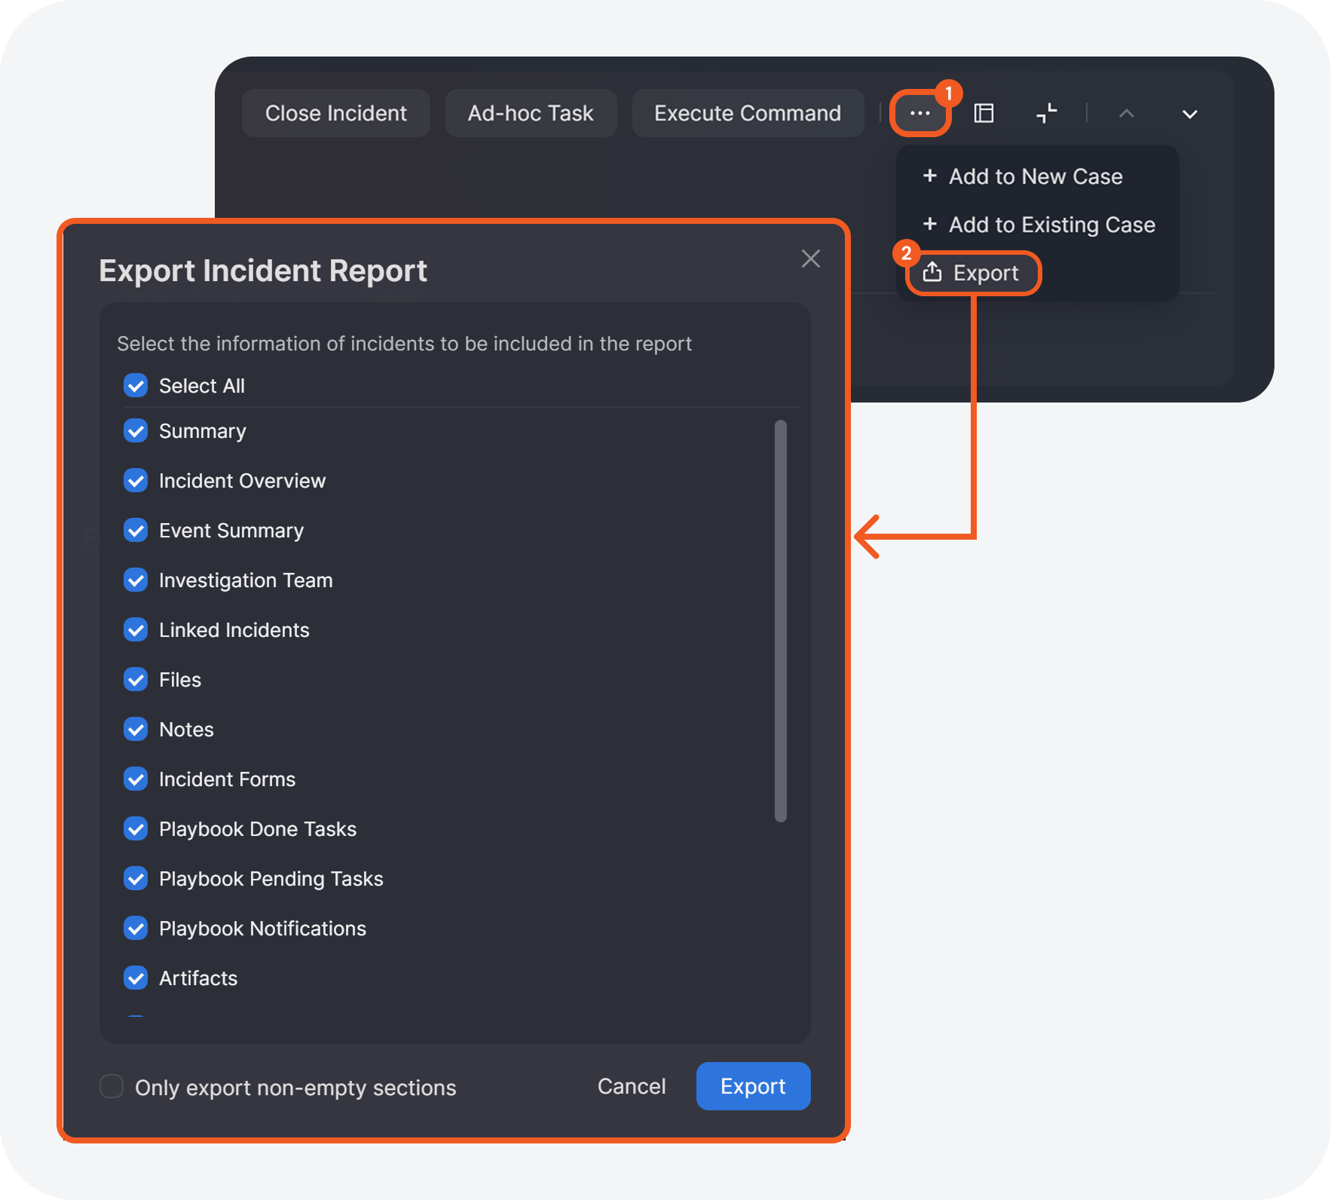Image resolution: width=1331 pixels, height=1200 pixels.
Task: Open Execute Command
Action: 747,114
